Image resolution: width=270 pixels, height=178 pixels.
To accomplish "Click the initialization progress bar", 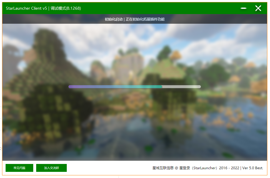I will tap(135, 87).
